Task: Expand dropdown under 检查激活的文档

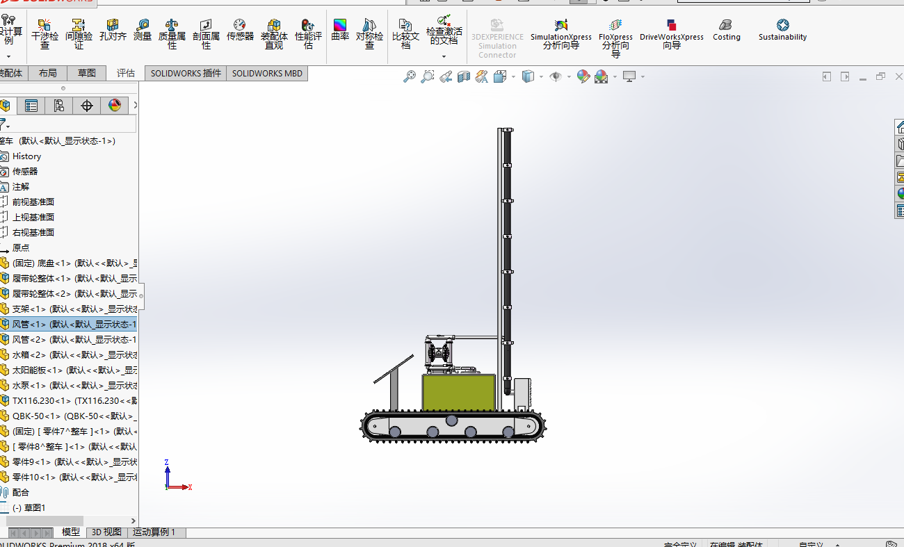Action: [x=444, y=56]
